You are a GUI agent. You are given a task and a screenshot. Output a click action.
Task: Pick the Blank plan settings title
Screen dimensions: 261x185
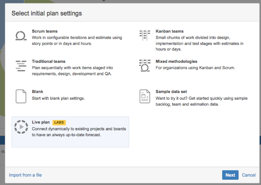(x=37, y=92)
